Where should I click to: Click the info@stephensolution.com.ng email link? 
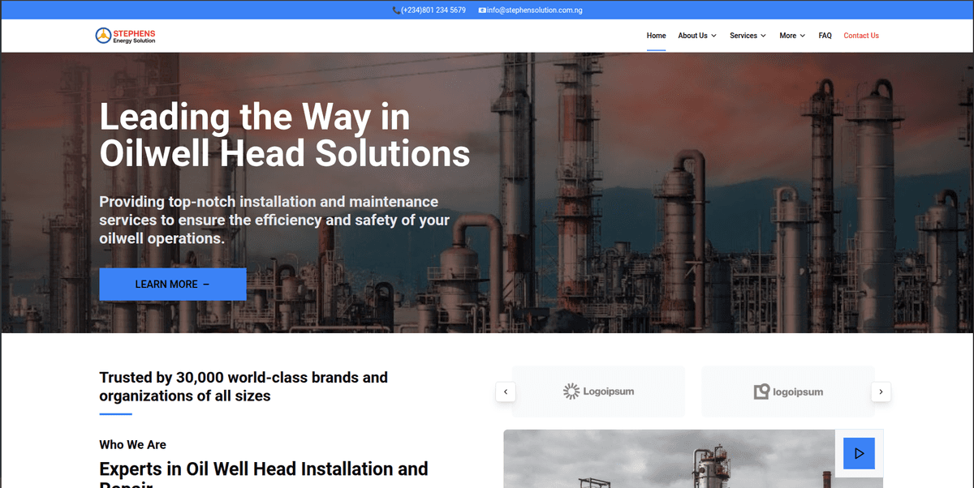coord(534,11)
